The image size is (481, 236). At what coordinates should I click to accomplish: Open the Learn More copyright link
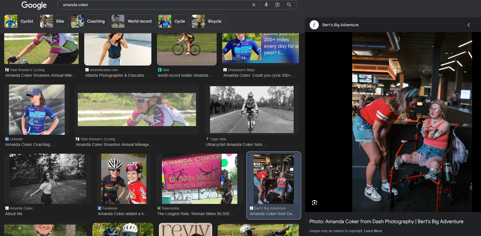pyautogui.click(x=373, y=231)
